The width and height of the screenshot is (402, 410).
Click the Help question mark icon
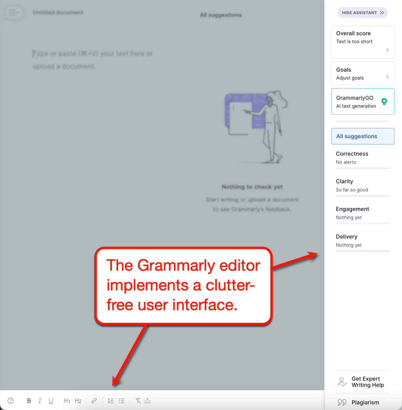point(11,400)
